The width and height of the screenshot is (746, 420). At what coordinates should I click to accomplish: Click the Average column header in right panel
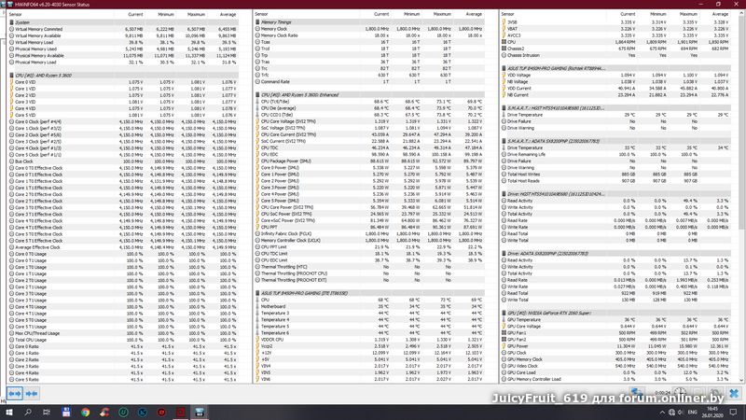point(717,15)
